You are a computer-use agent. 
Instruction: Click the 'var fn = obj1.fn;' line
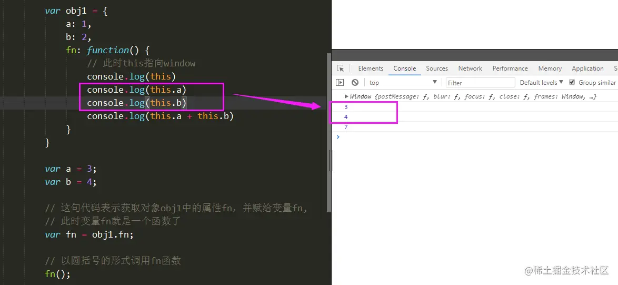click(89, 234)
